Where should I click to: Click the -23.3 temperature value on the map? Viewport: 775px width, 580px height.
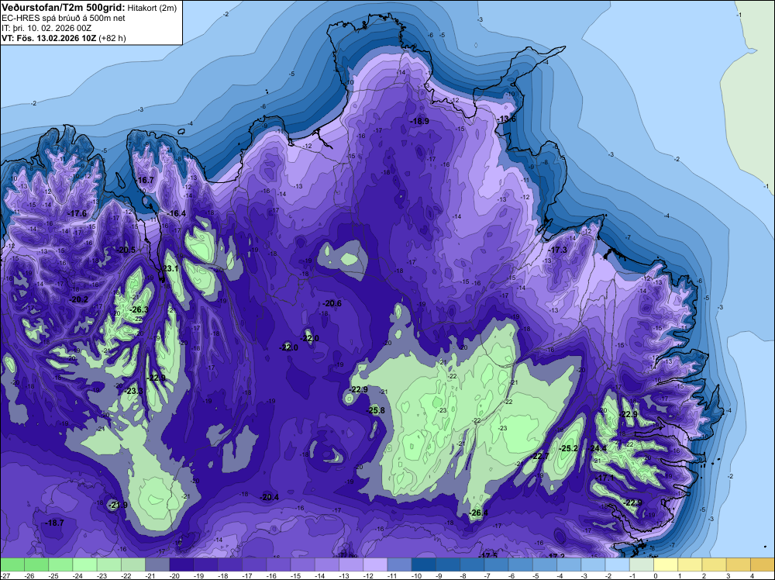133,391
